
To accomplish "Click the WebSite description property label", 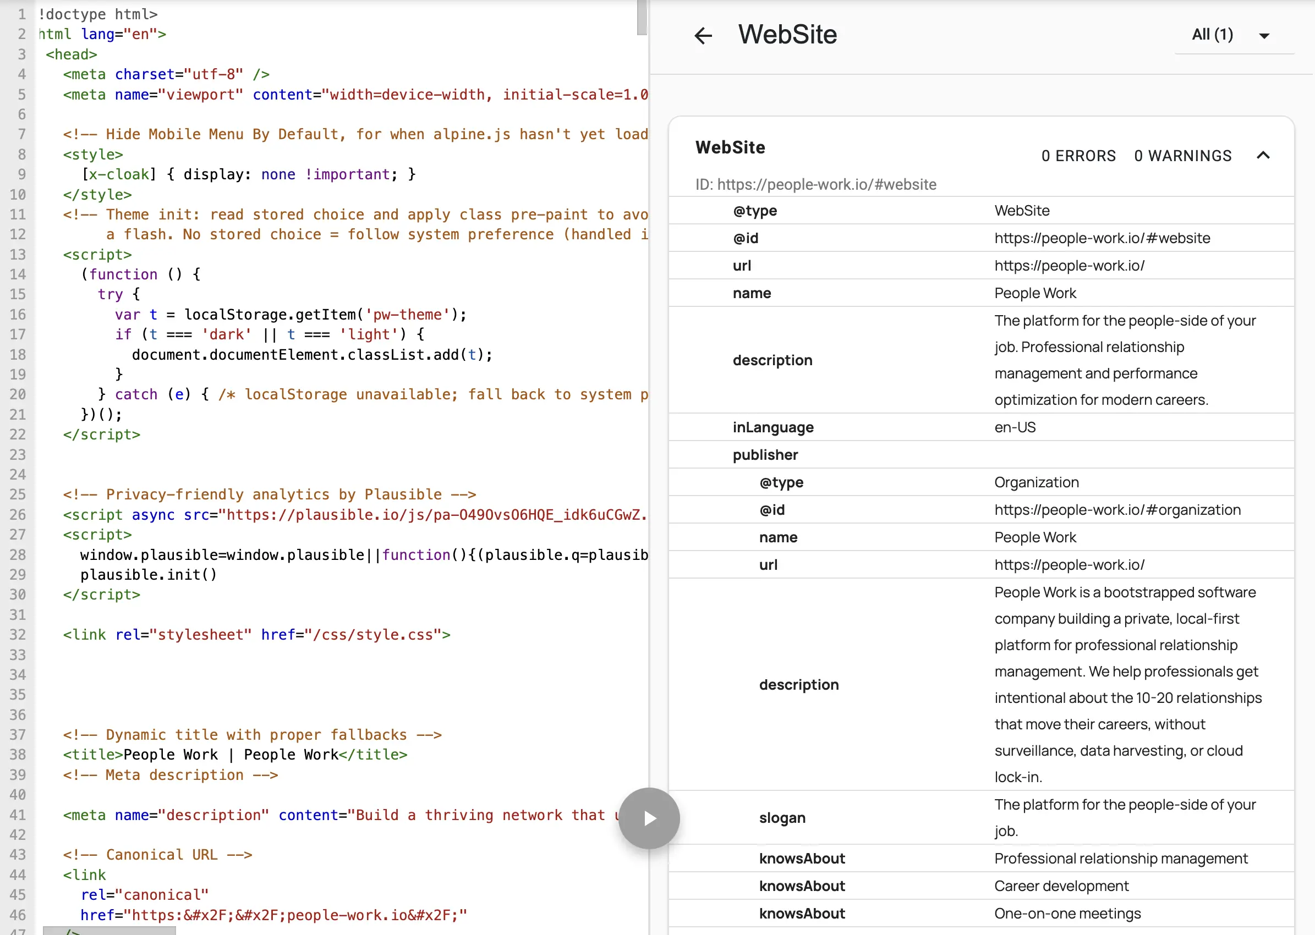I will click(x=772, y=360).
